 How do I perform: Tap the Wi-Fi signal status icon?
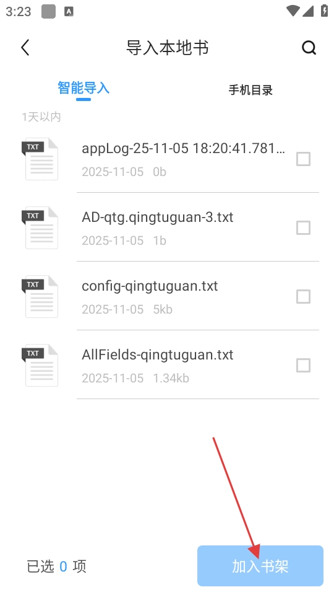pos(293,11)
